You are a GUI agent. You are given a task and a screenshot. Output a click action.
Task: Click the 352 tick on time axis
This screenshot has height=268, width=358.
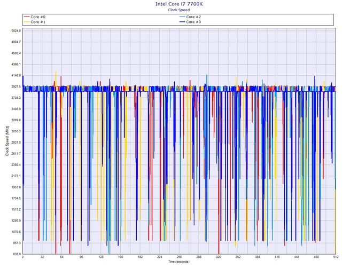click(x=238, y=257)
